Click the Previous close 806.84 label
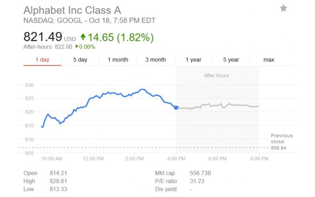The image size is (315, 197). point(281,141)
